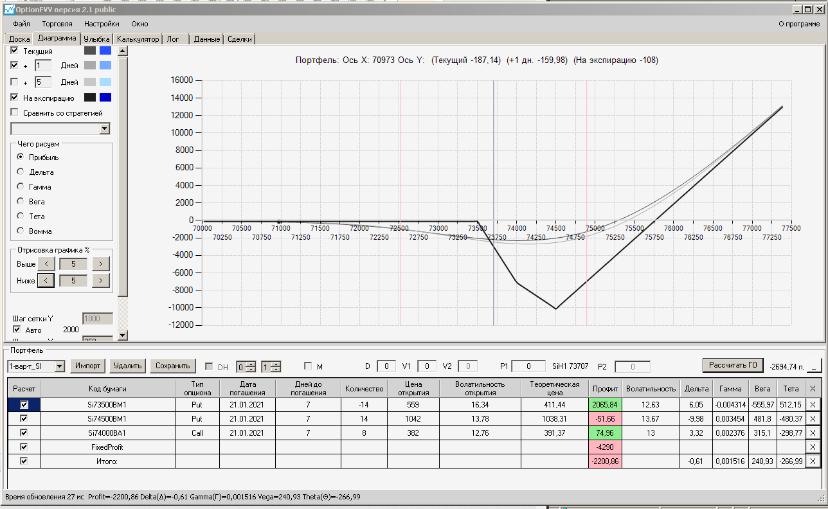This screenshot has width=828, height=509.
Task: Uncheck the Расчет checkbox for Si74000BA1
Action: click(24, 433)
